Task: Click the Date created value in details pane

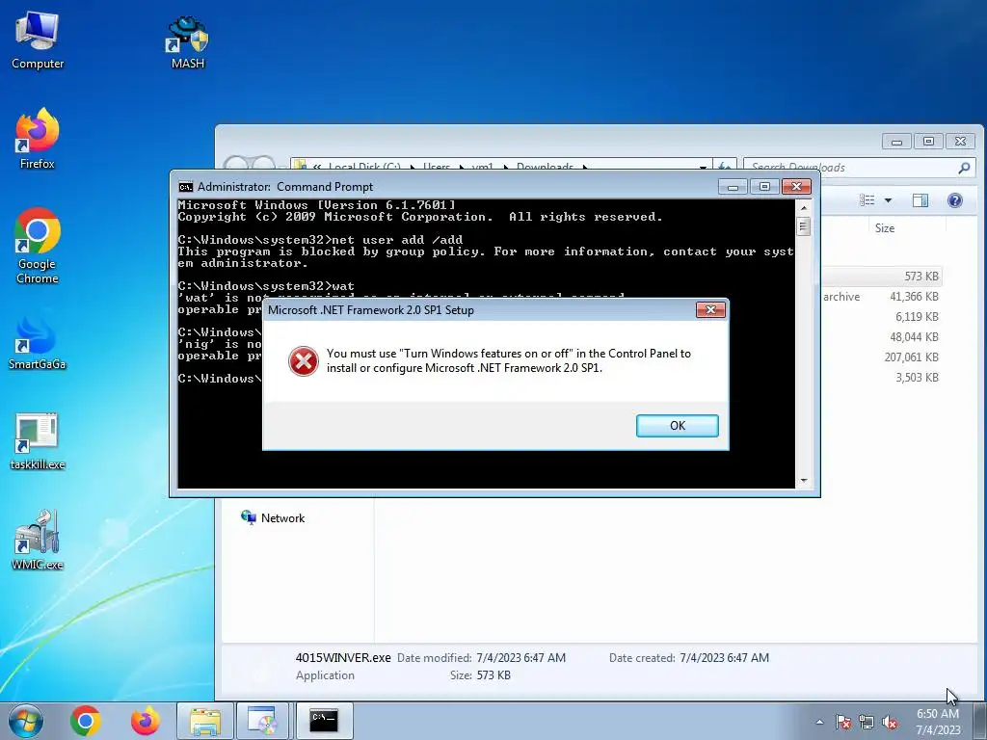Action: point(724,657)
